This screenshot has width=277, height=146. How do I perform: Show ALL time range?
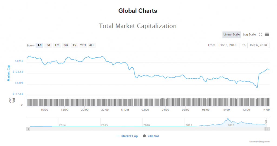click(x=92, y=45)
